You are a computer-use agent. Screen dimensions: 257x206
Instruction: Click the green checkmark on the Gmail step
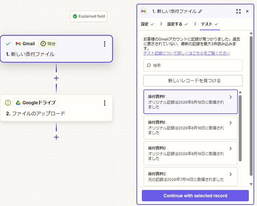pyautogui.click(x=8, y=43)
